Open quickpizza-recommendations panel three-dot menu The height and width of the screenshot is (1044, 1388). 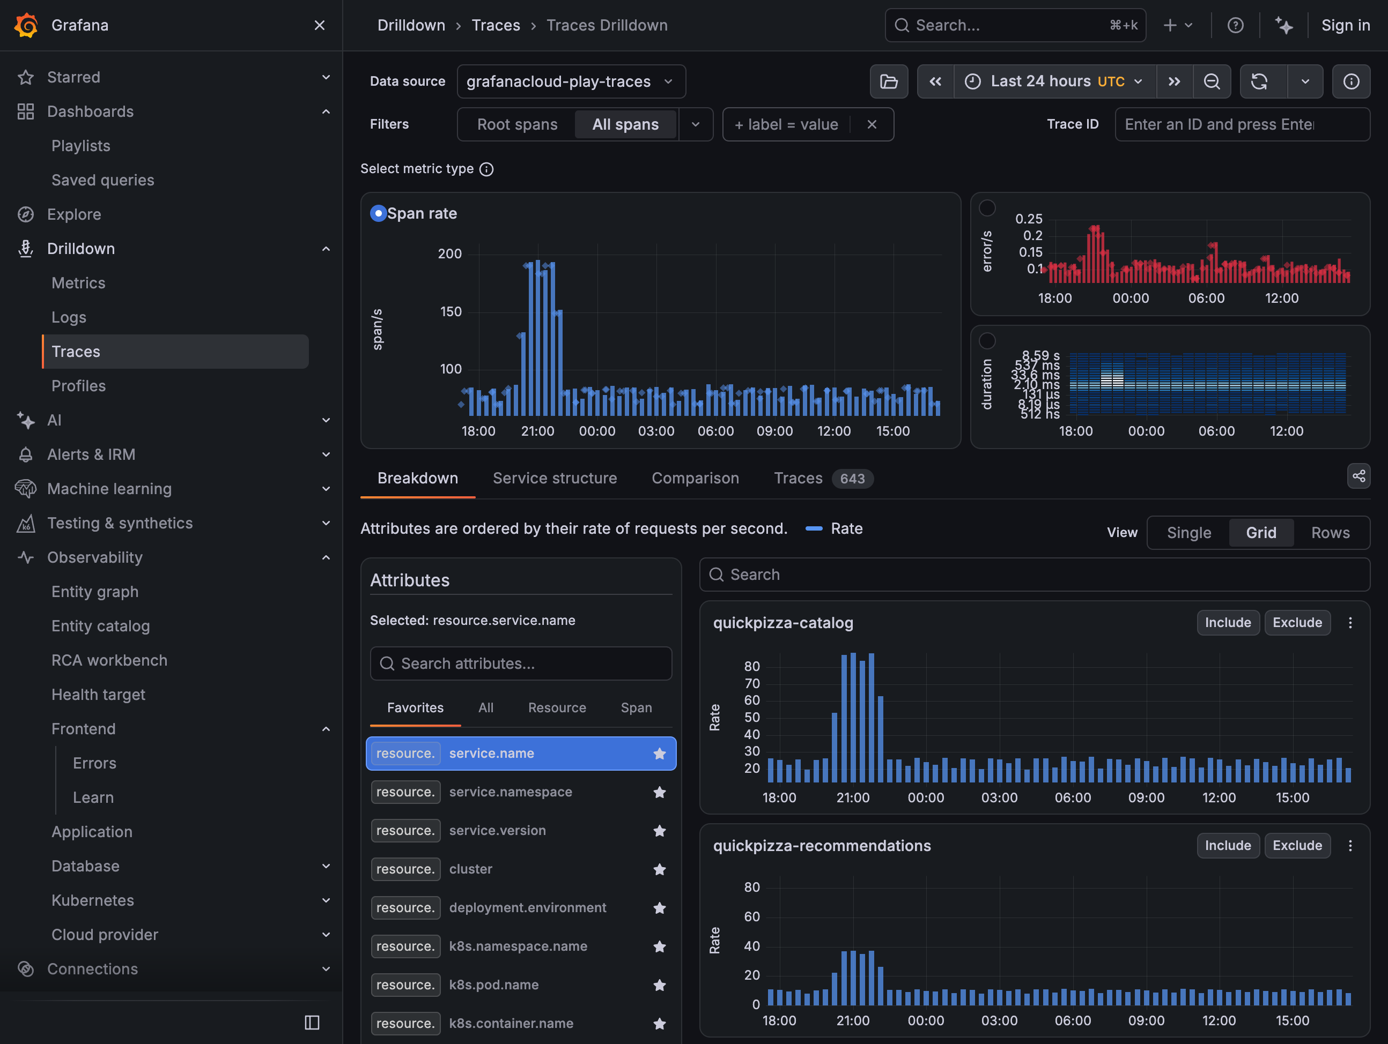1350,845
